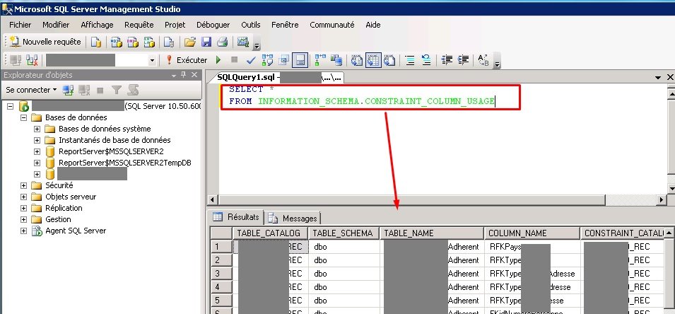Start debugging with the green play arrow

click(218, 60)
